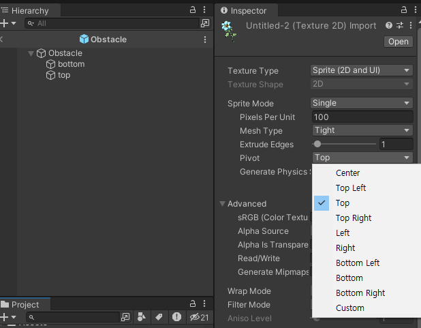Click the Project search field
This screenshot has width=421, height=328.
tap(73, 318)
